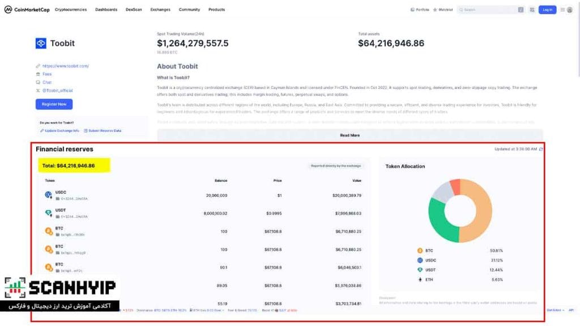This screenshot has width=580, height=326.
Task: Open the hamburger menu icon
Action: point(562,10)
